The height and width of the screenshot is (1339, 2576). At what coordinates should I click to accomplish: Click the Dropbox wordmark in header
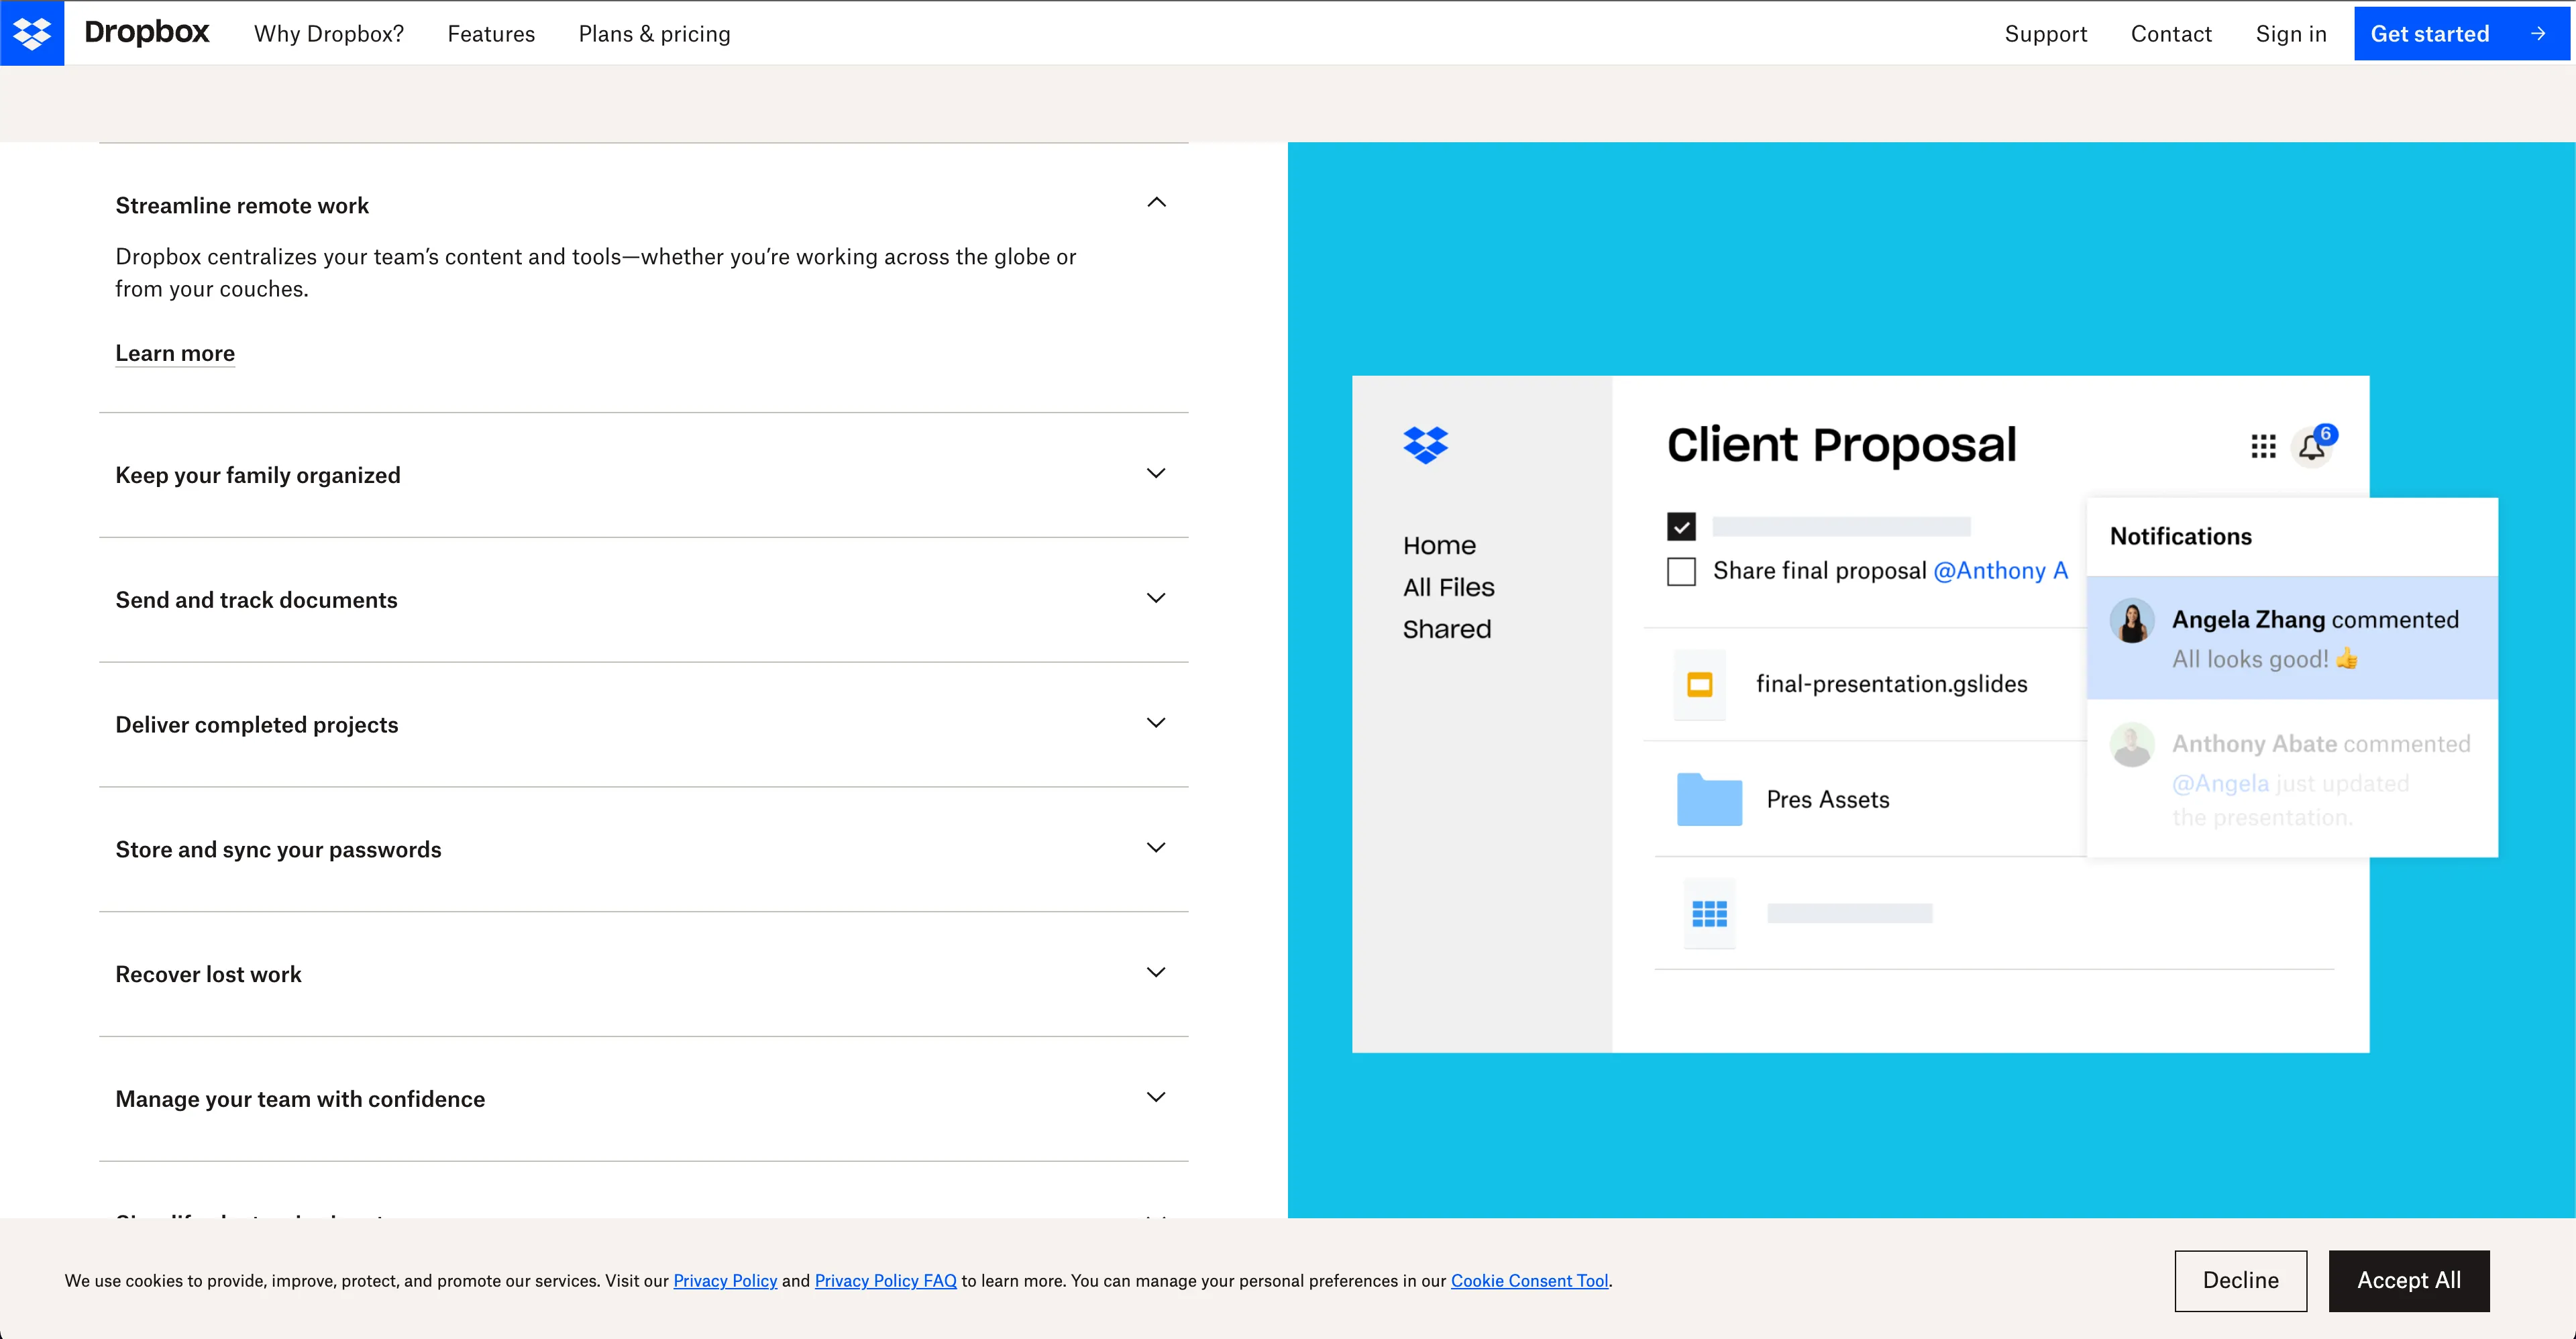point(146,32)
